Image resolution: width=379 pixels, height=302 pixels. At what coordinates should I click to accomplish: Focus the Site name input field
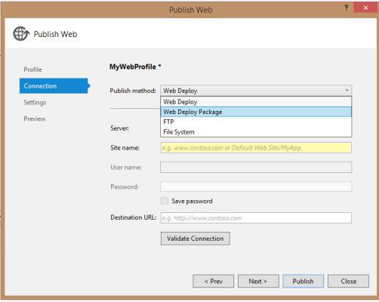pyautogui.click(x=256, y=148)
